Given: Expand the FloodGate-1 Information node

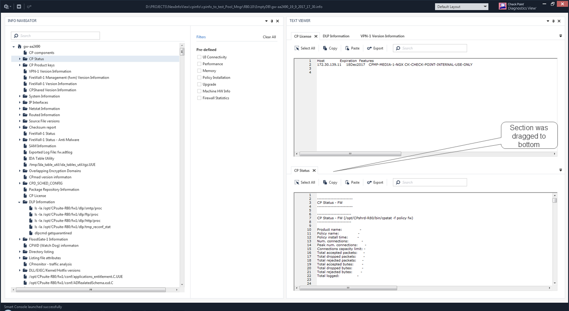Looking at the screenshot, I should pos(20,239).
